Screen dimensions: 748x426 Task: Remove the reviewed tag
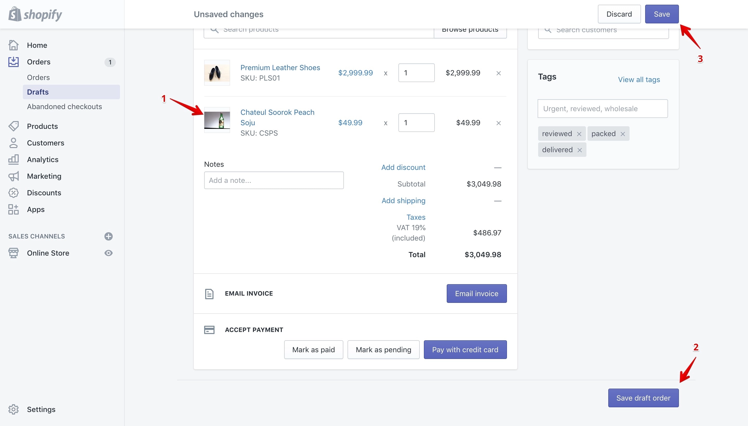pos(579,134)
